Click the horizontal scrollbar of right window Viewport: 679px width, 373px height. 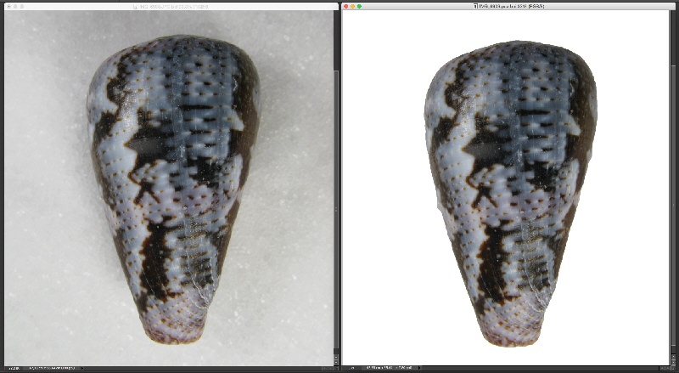coord(543,369)
